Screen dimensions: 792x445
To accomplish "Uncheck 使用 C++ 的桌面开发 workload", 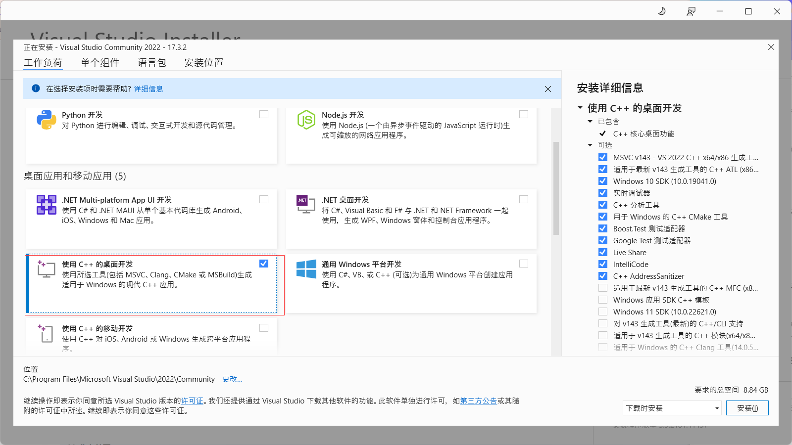I will [264, 264].
